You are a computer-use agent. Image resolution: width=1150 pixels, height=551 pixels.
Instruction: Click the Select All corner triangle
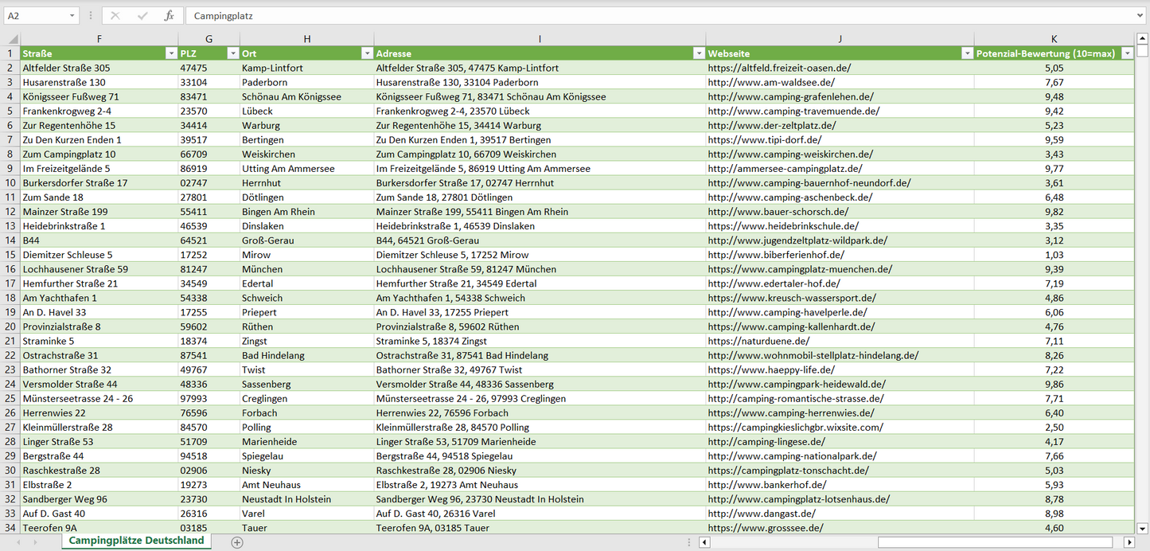point(11,39)
